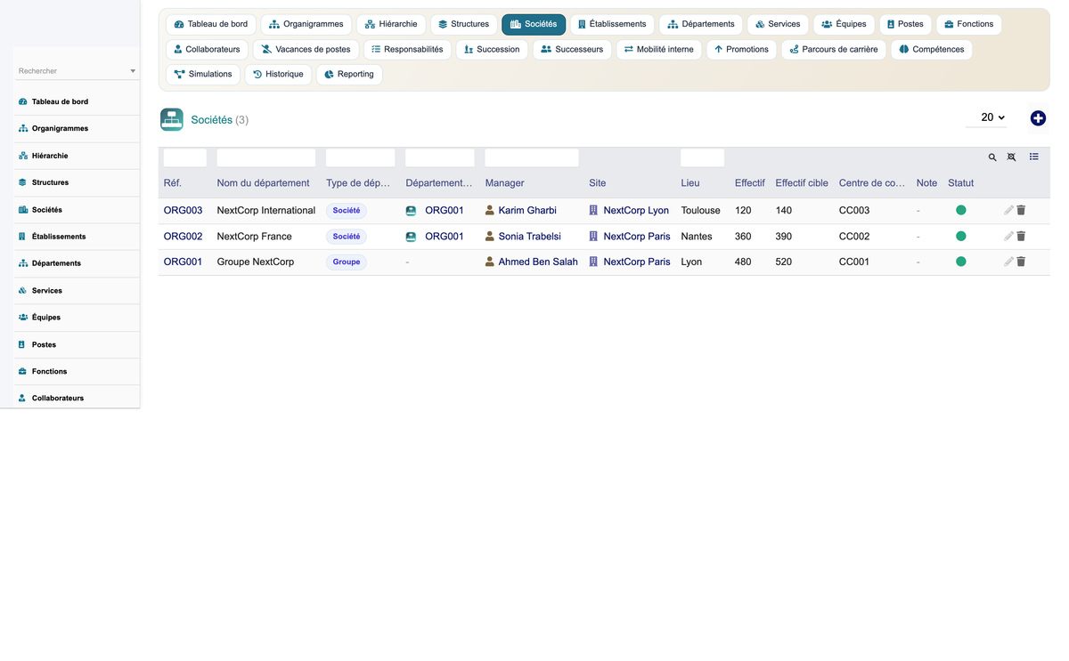Click person icon beside Karim Gharbi

(490, 211)
